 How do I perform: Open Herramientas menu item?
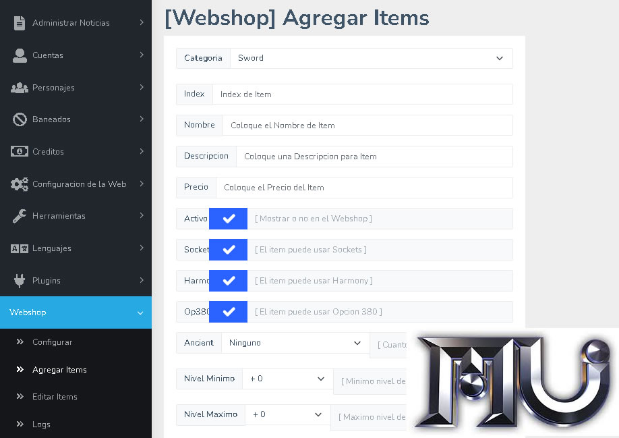point(76,216)
